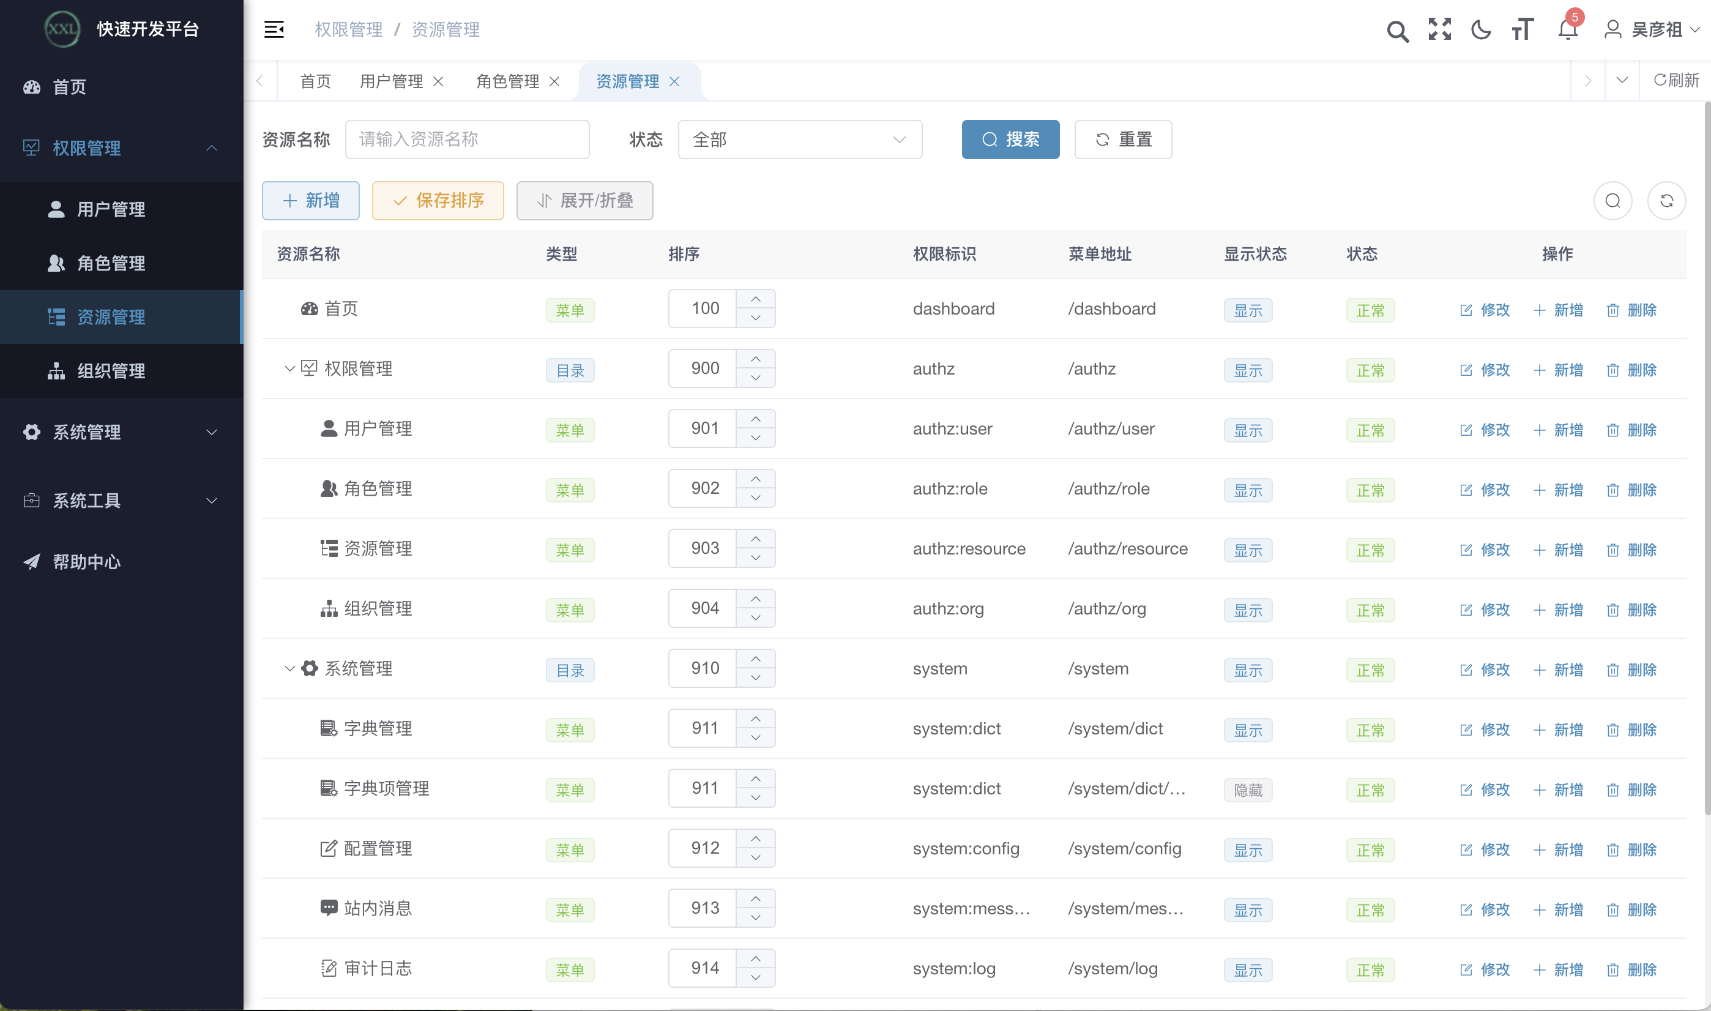Open the font size settings icon
This screenshot has height=1011, width=1711.
click(1523, 29)
